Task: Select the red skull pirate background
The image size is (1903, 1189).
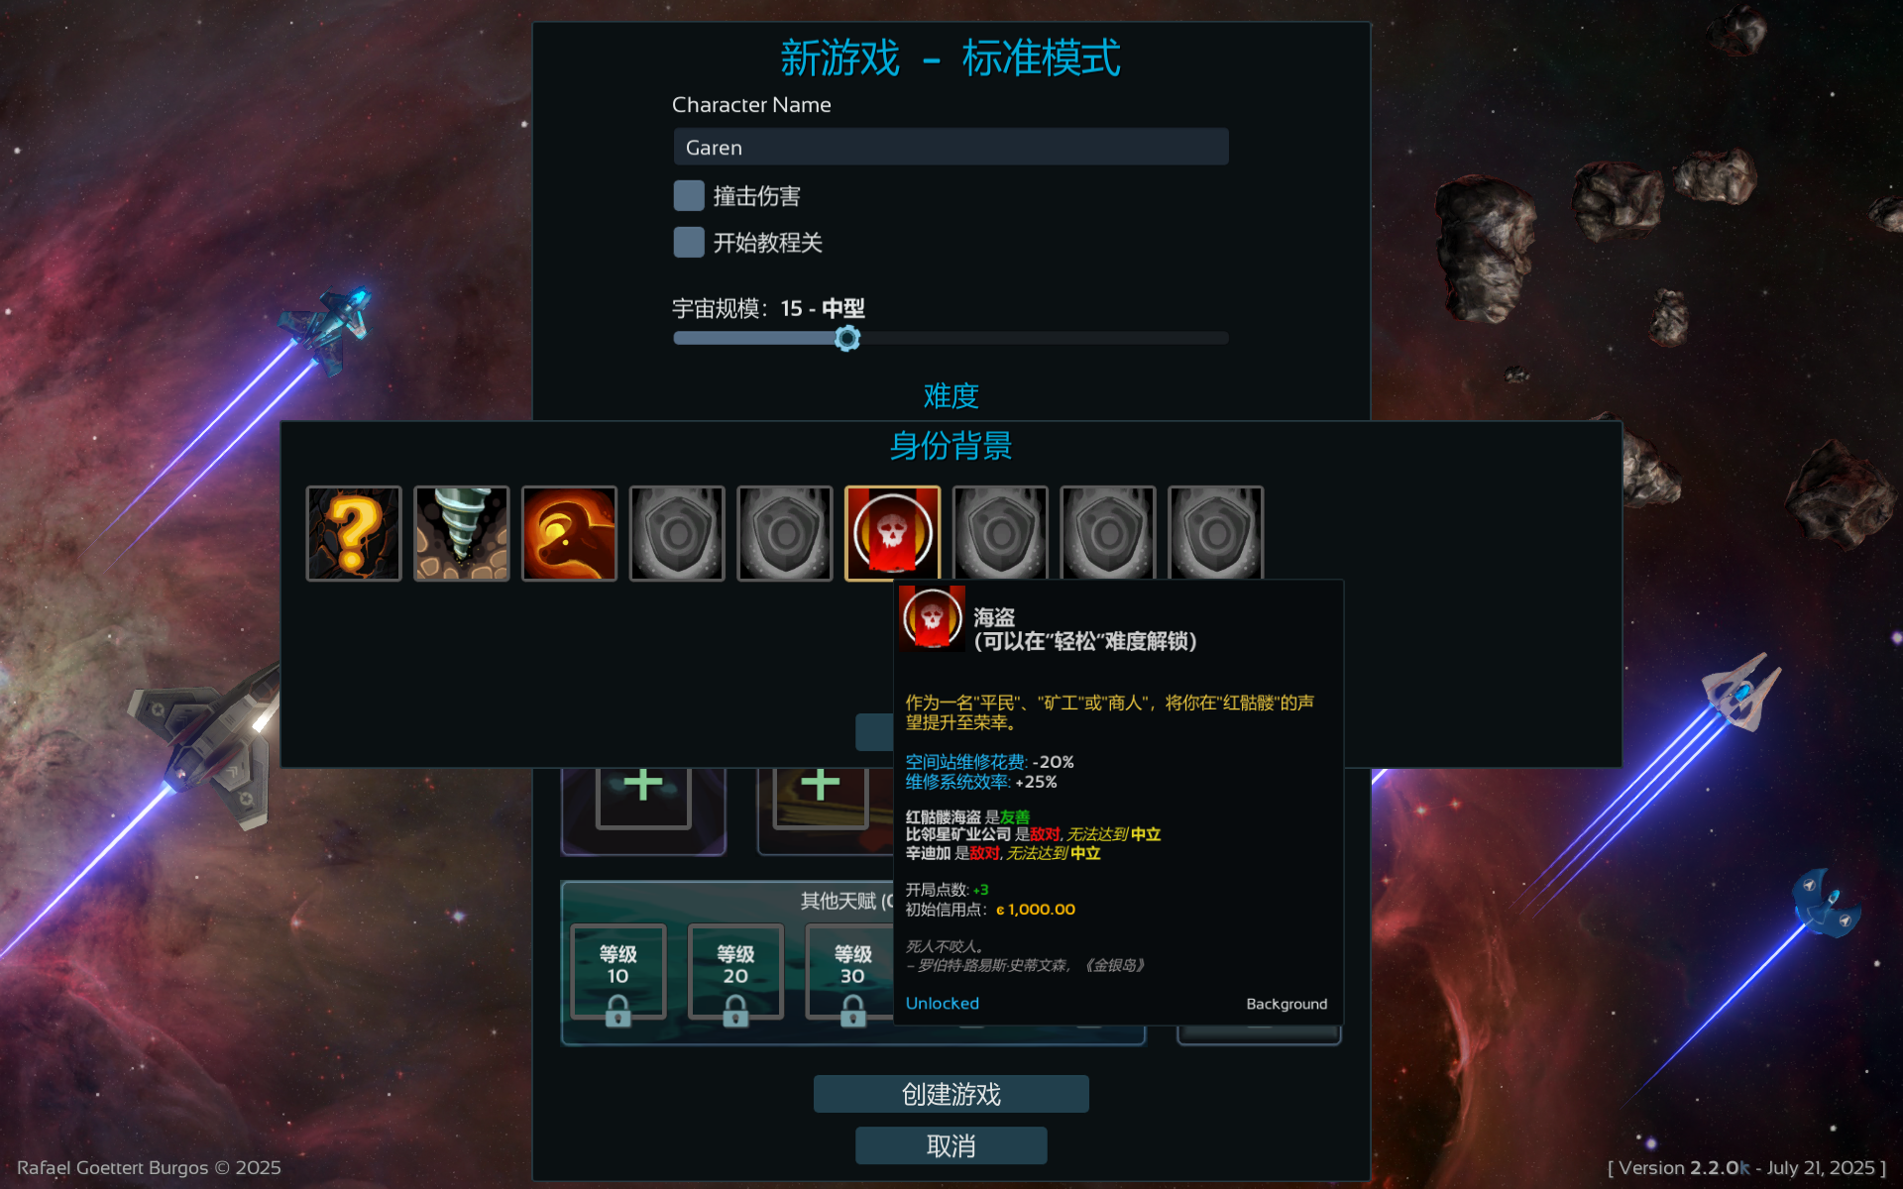Action: 892,533
